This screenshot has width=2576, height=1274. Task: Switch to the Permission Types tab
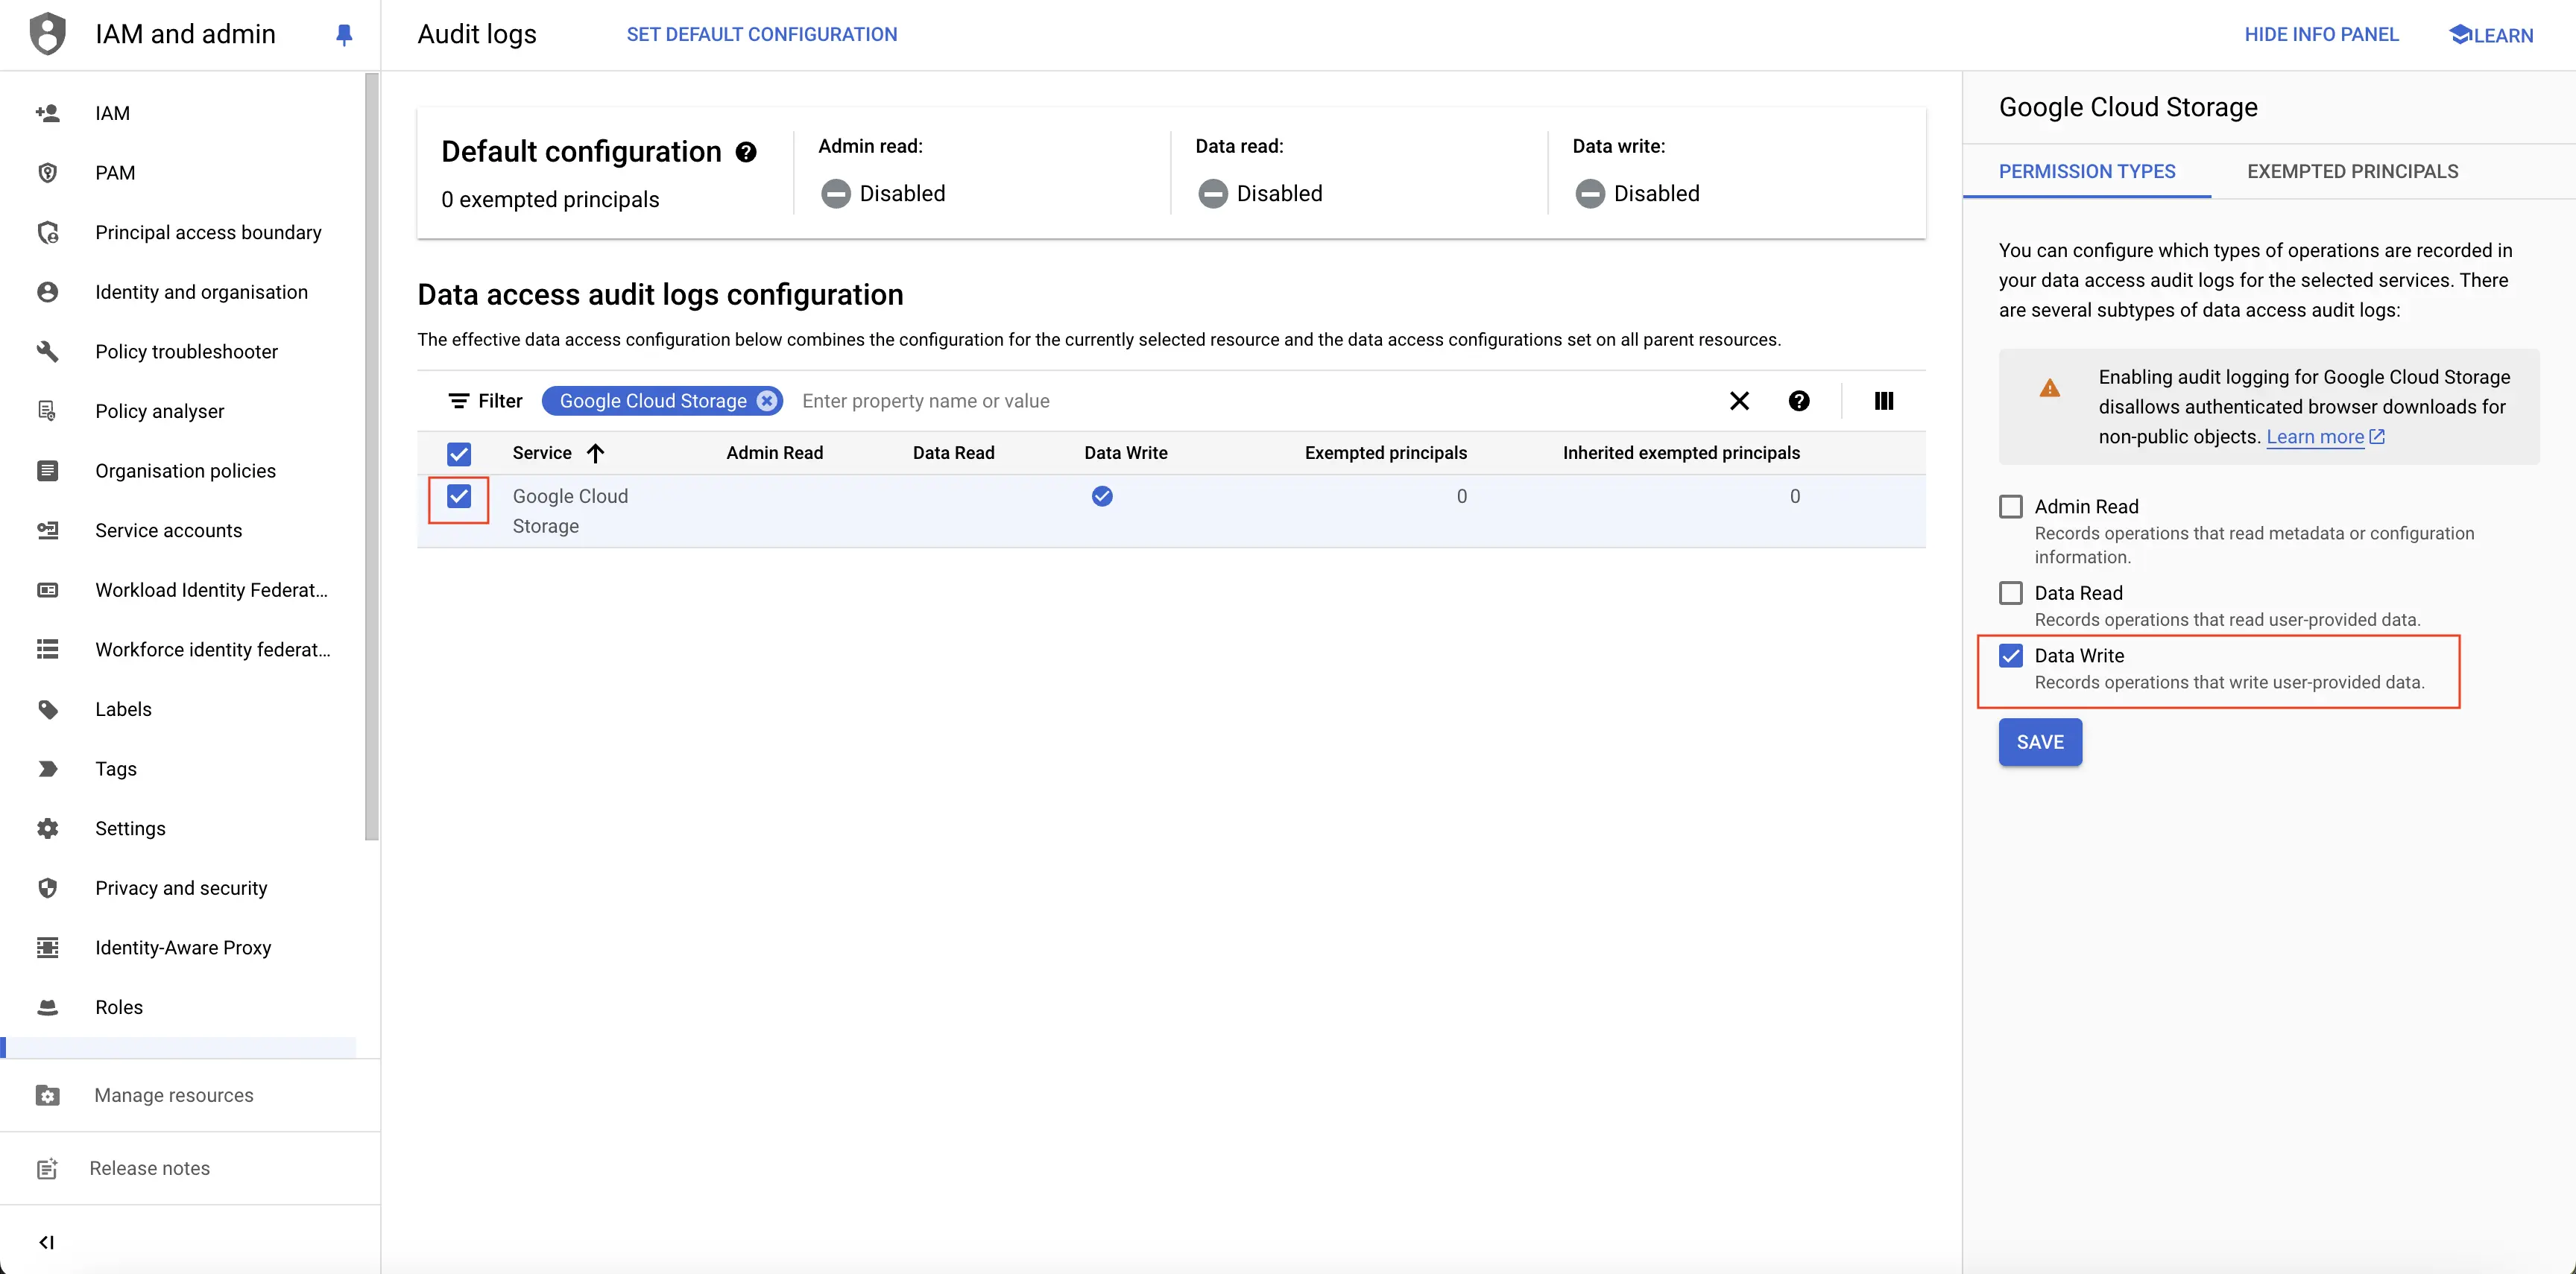(2086, 171)
